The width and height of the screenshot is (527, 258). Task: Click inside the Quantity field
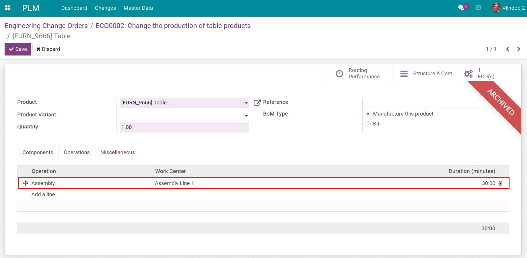click(184, 127)
